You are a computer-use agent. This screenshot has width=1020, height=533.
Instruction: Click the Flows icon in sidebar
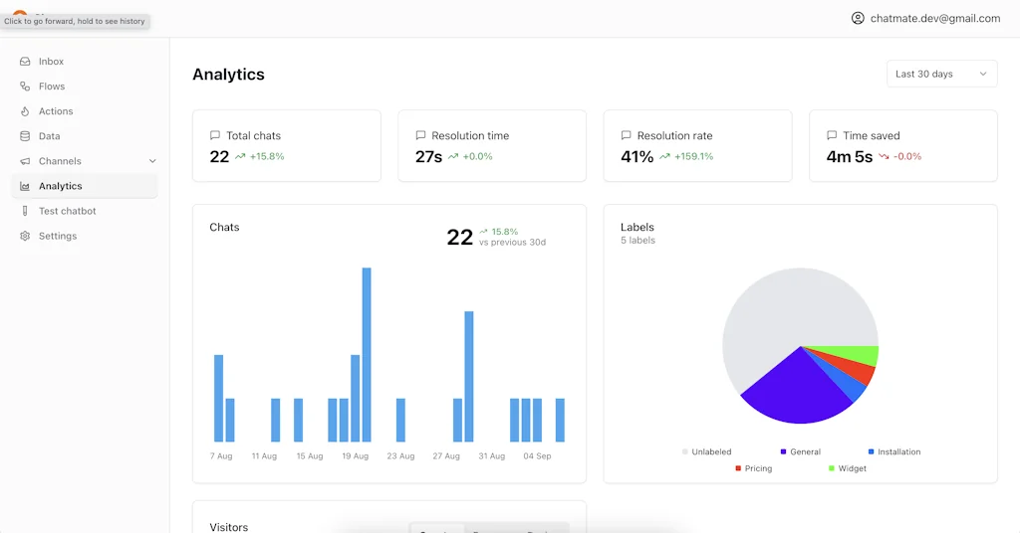tap(25, 87)
